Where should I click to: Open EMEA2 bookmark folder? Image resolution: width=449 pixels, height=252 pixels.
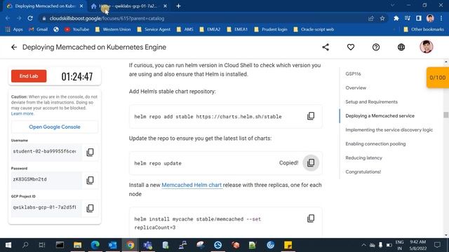(x=210, y=29)
